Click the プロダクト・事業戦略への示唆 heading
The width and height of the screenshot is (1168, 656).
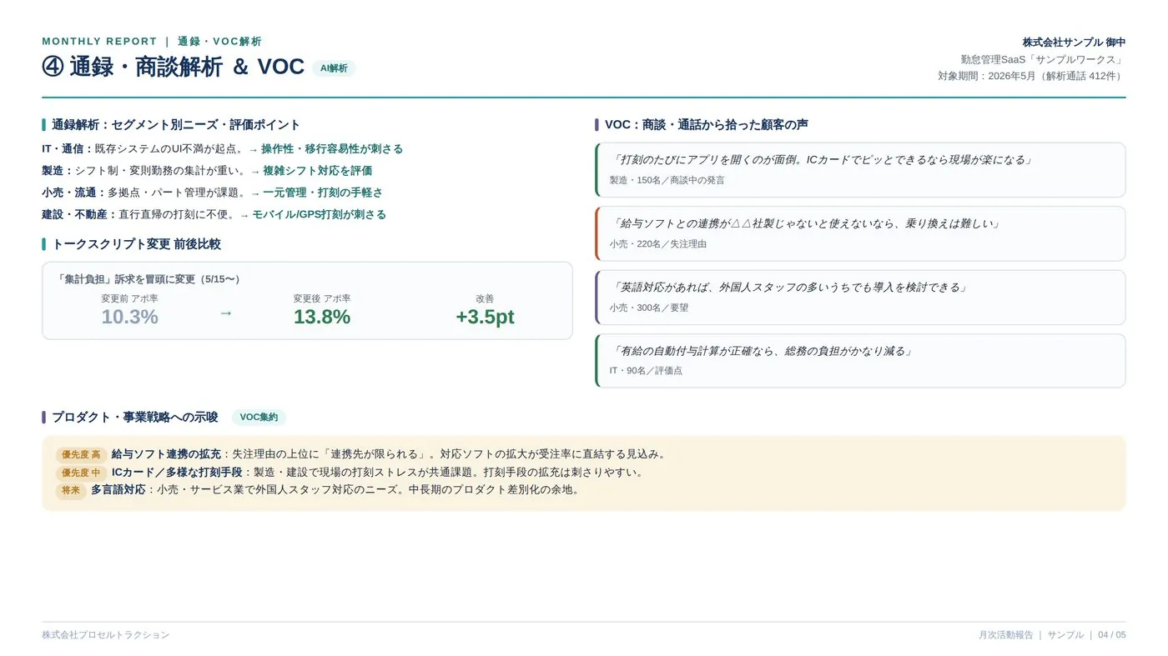tap(135, 418)
